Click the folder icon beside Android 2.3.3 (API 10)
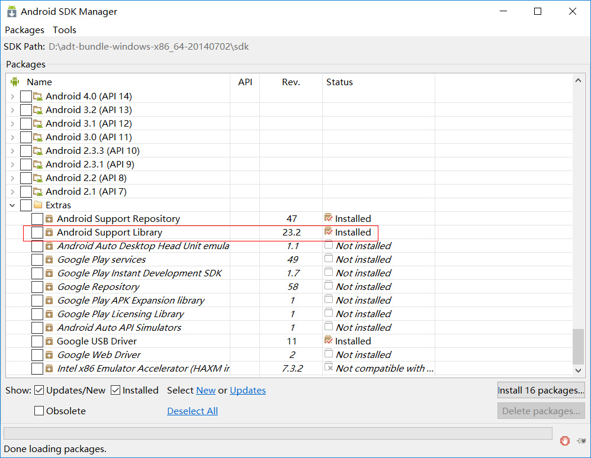 [x=38, y=151]
